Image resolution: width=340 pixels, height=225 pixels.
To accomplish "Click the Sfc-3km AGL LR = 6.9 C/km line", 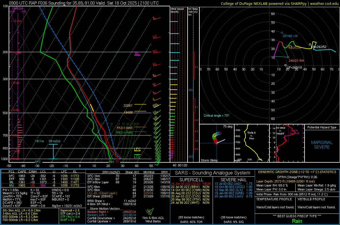I will click(22, 210).
